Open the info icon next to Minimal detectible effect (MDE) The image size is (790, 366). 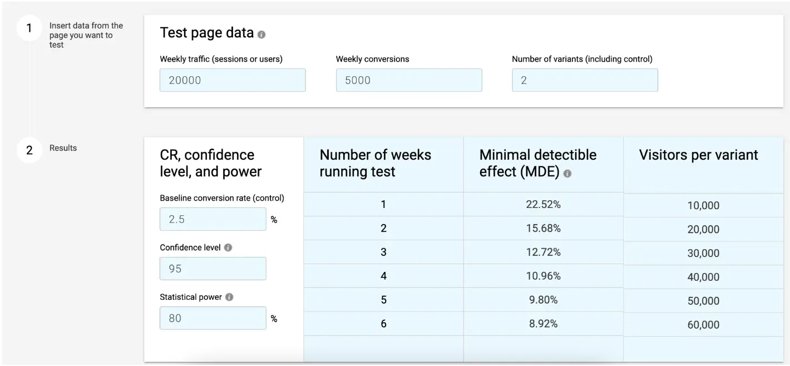click(567, 174)
